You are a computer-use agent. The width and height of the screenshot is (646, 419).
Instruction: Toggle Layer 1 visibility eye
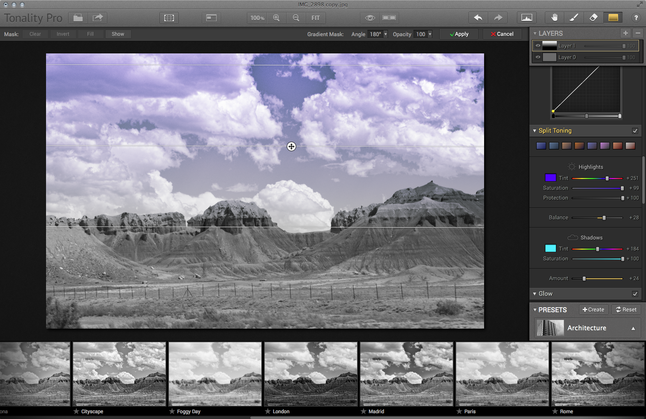(538, 46)
